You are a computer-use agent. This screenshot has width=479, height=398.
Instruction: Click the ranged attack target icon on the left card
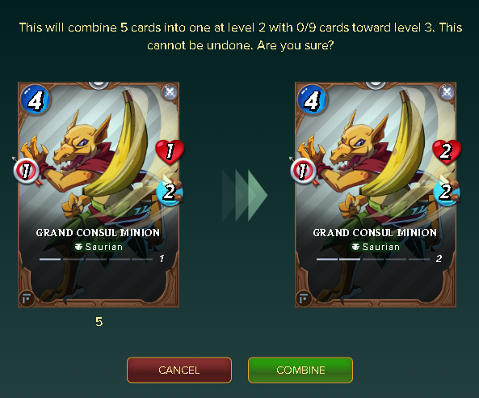(27, 171)
